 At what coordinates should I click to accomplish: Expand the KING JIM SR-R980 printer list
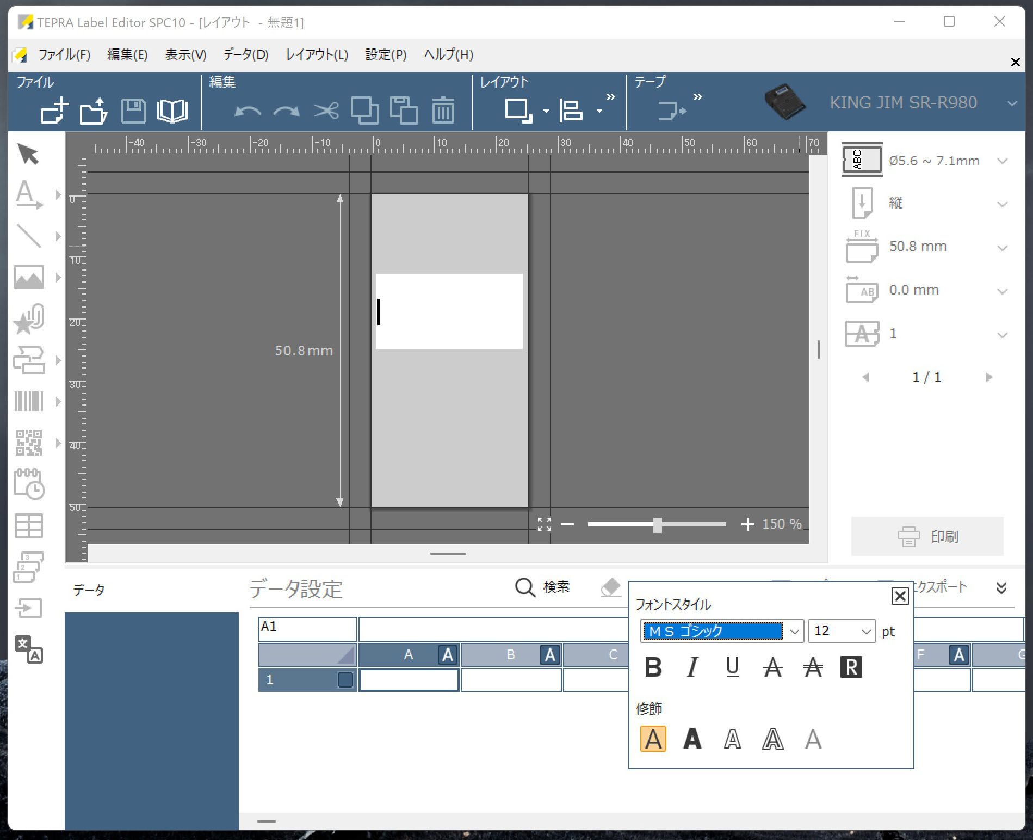pyautogui.click(x=1012, y=103)
